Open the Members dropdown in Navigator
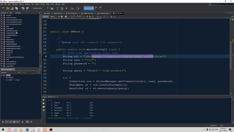 [10, 73]
